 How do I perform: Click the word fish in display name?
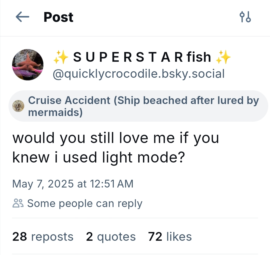(x=199, y=57)
